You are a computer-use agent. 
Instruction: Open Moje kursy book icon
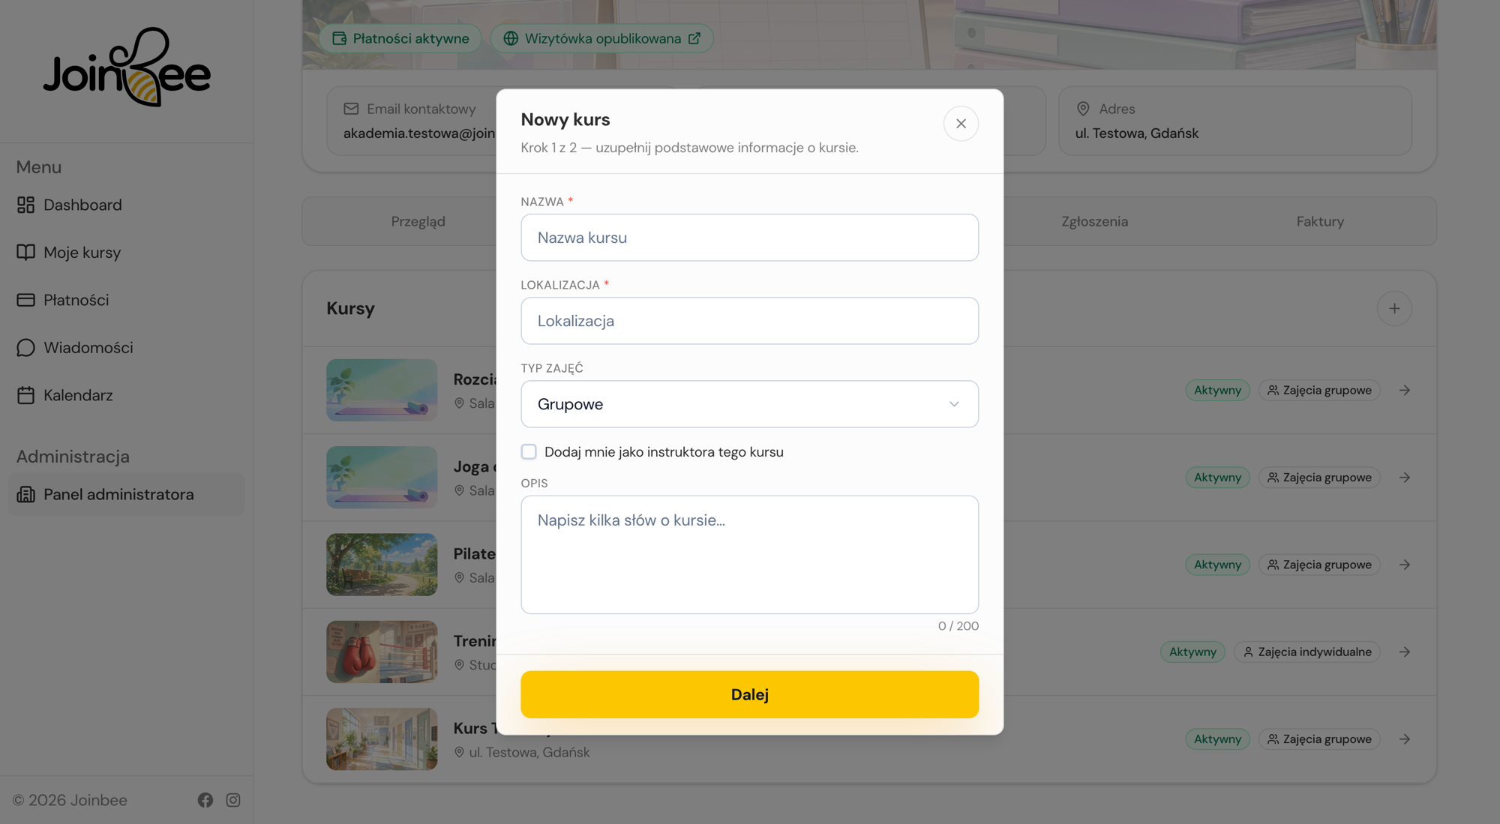[x=25, y=253]
